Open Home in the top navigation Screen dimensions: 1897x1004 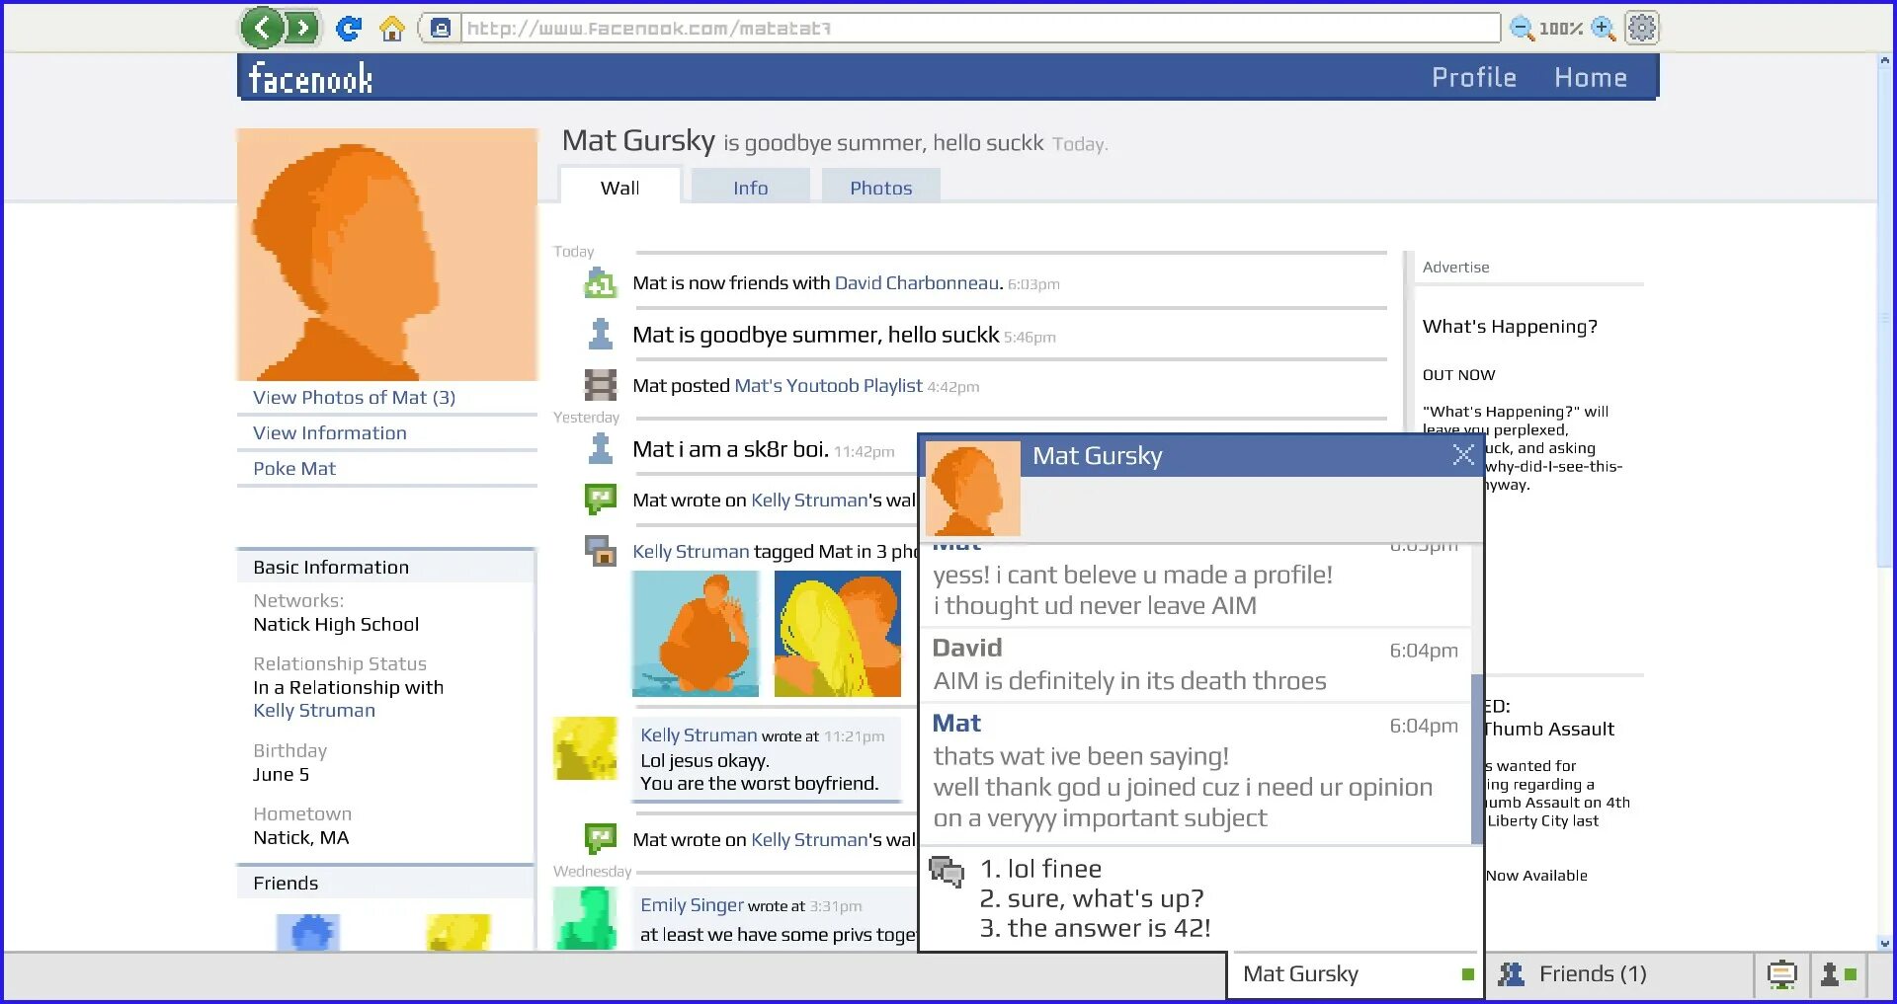point(1590,77)
